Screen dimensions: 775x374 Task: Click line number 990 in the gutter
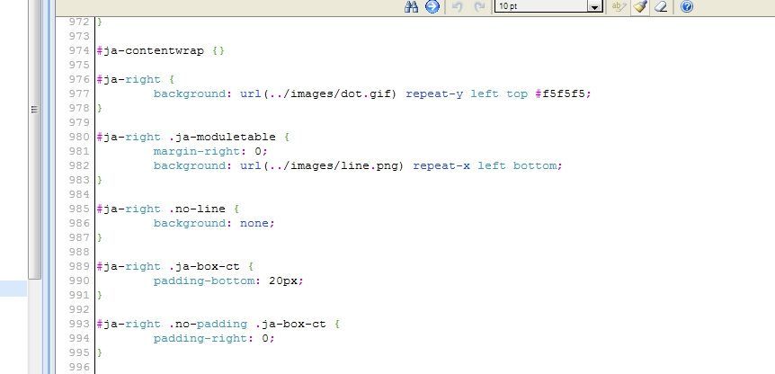(x=79, y=280)
